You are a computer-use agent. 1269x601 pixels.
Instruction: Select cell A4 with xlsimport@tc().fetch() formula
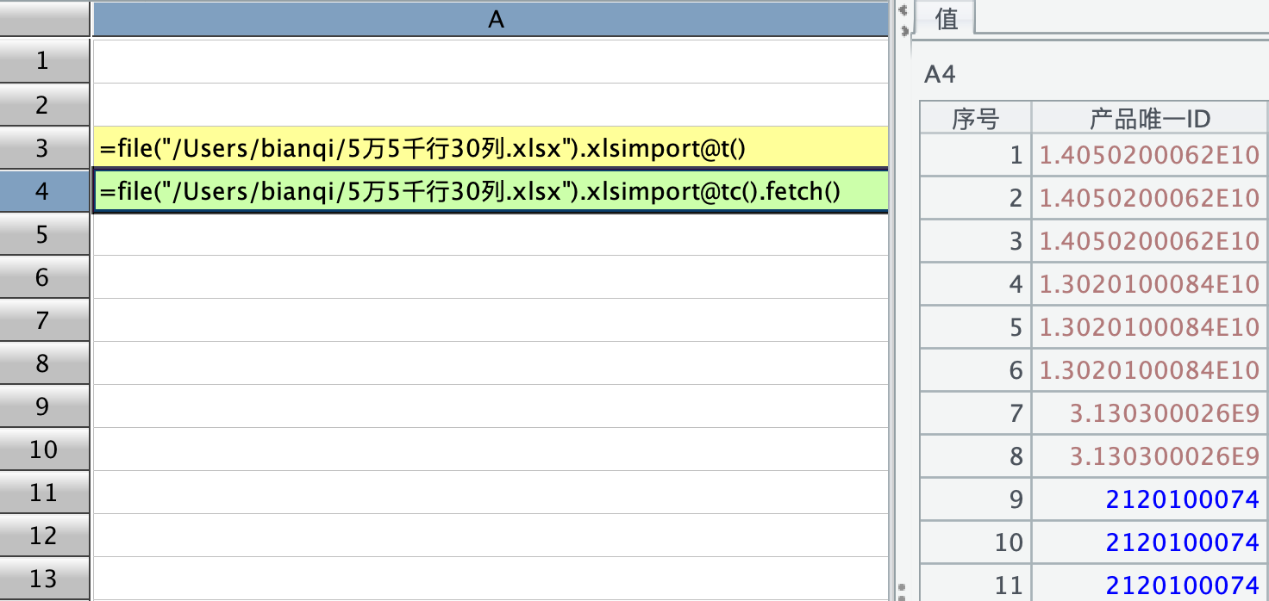[x=490, y=191]
